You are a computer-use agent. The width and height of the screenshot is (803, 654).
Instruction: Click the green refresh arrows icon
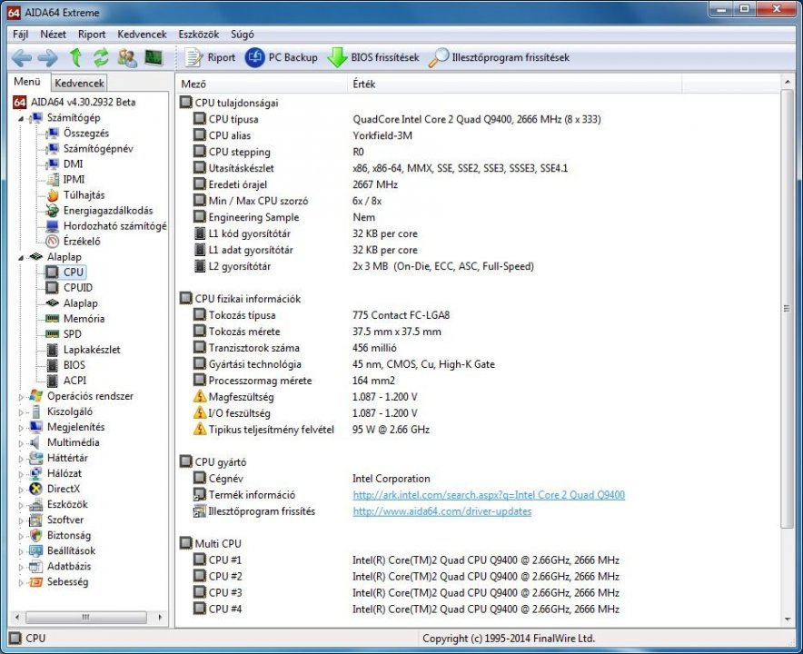[x=101, y=57]
